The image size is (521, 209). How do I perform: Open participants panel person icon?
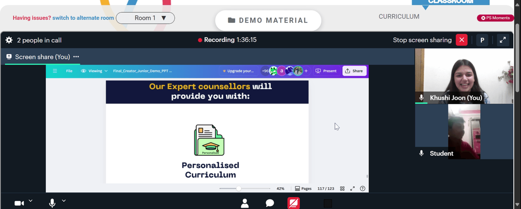pos(245,203)
